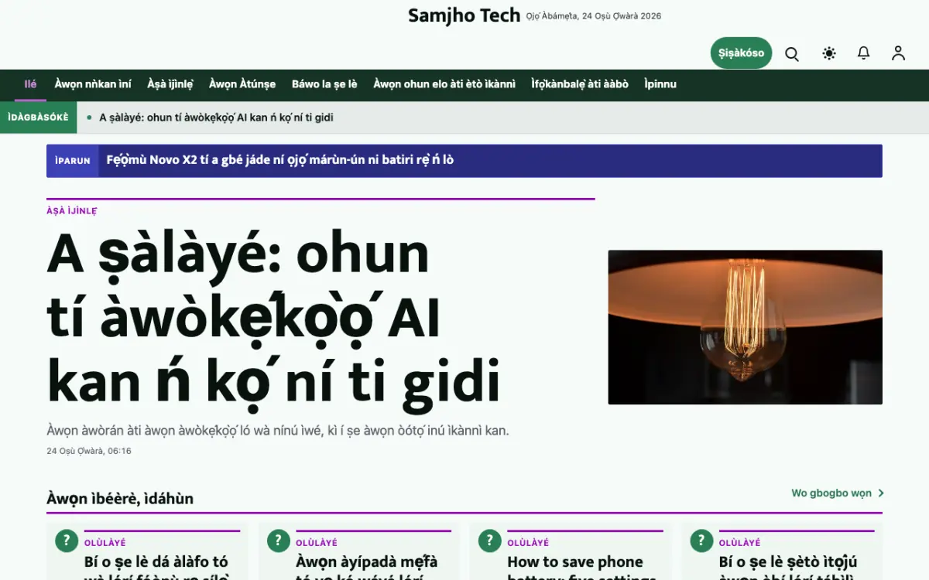Open the user account icon
The height and width of the screenshot is (580, 929).
point(898,53)
